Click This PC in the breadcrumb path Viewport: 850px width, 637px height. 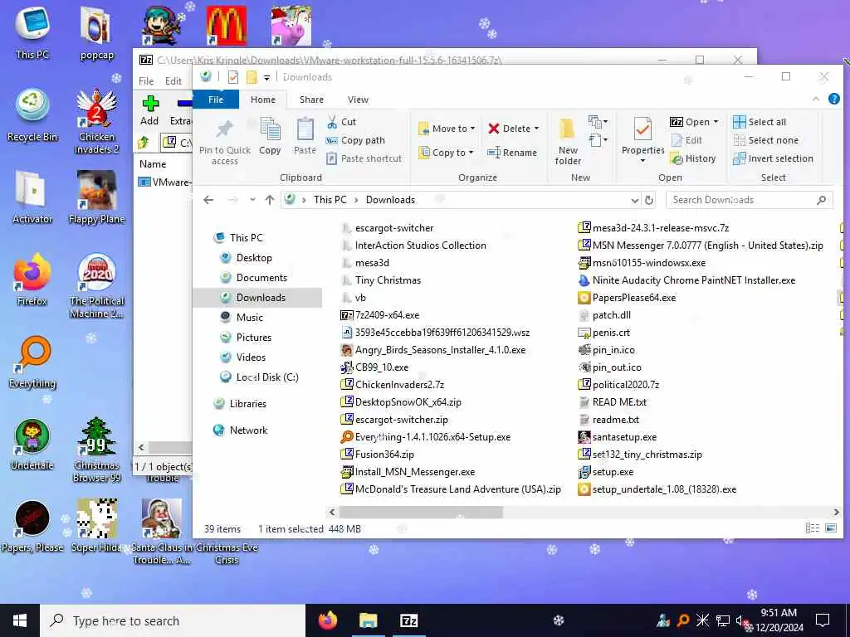tap(330, 200)
